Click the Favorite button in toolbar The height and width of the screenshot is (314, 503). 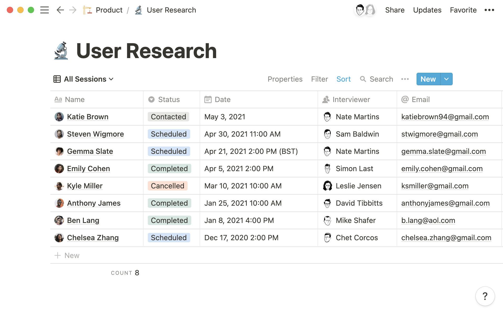click(463, 10)
